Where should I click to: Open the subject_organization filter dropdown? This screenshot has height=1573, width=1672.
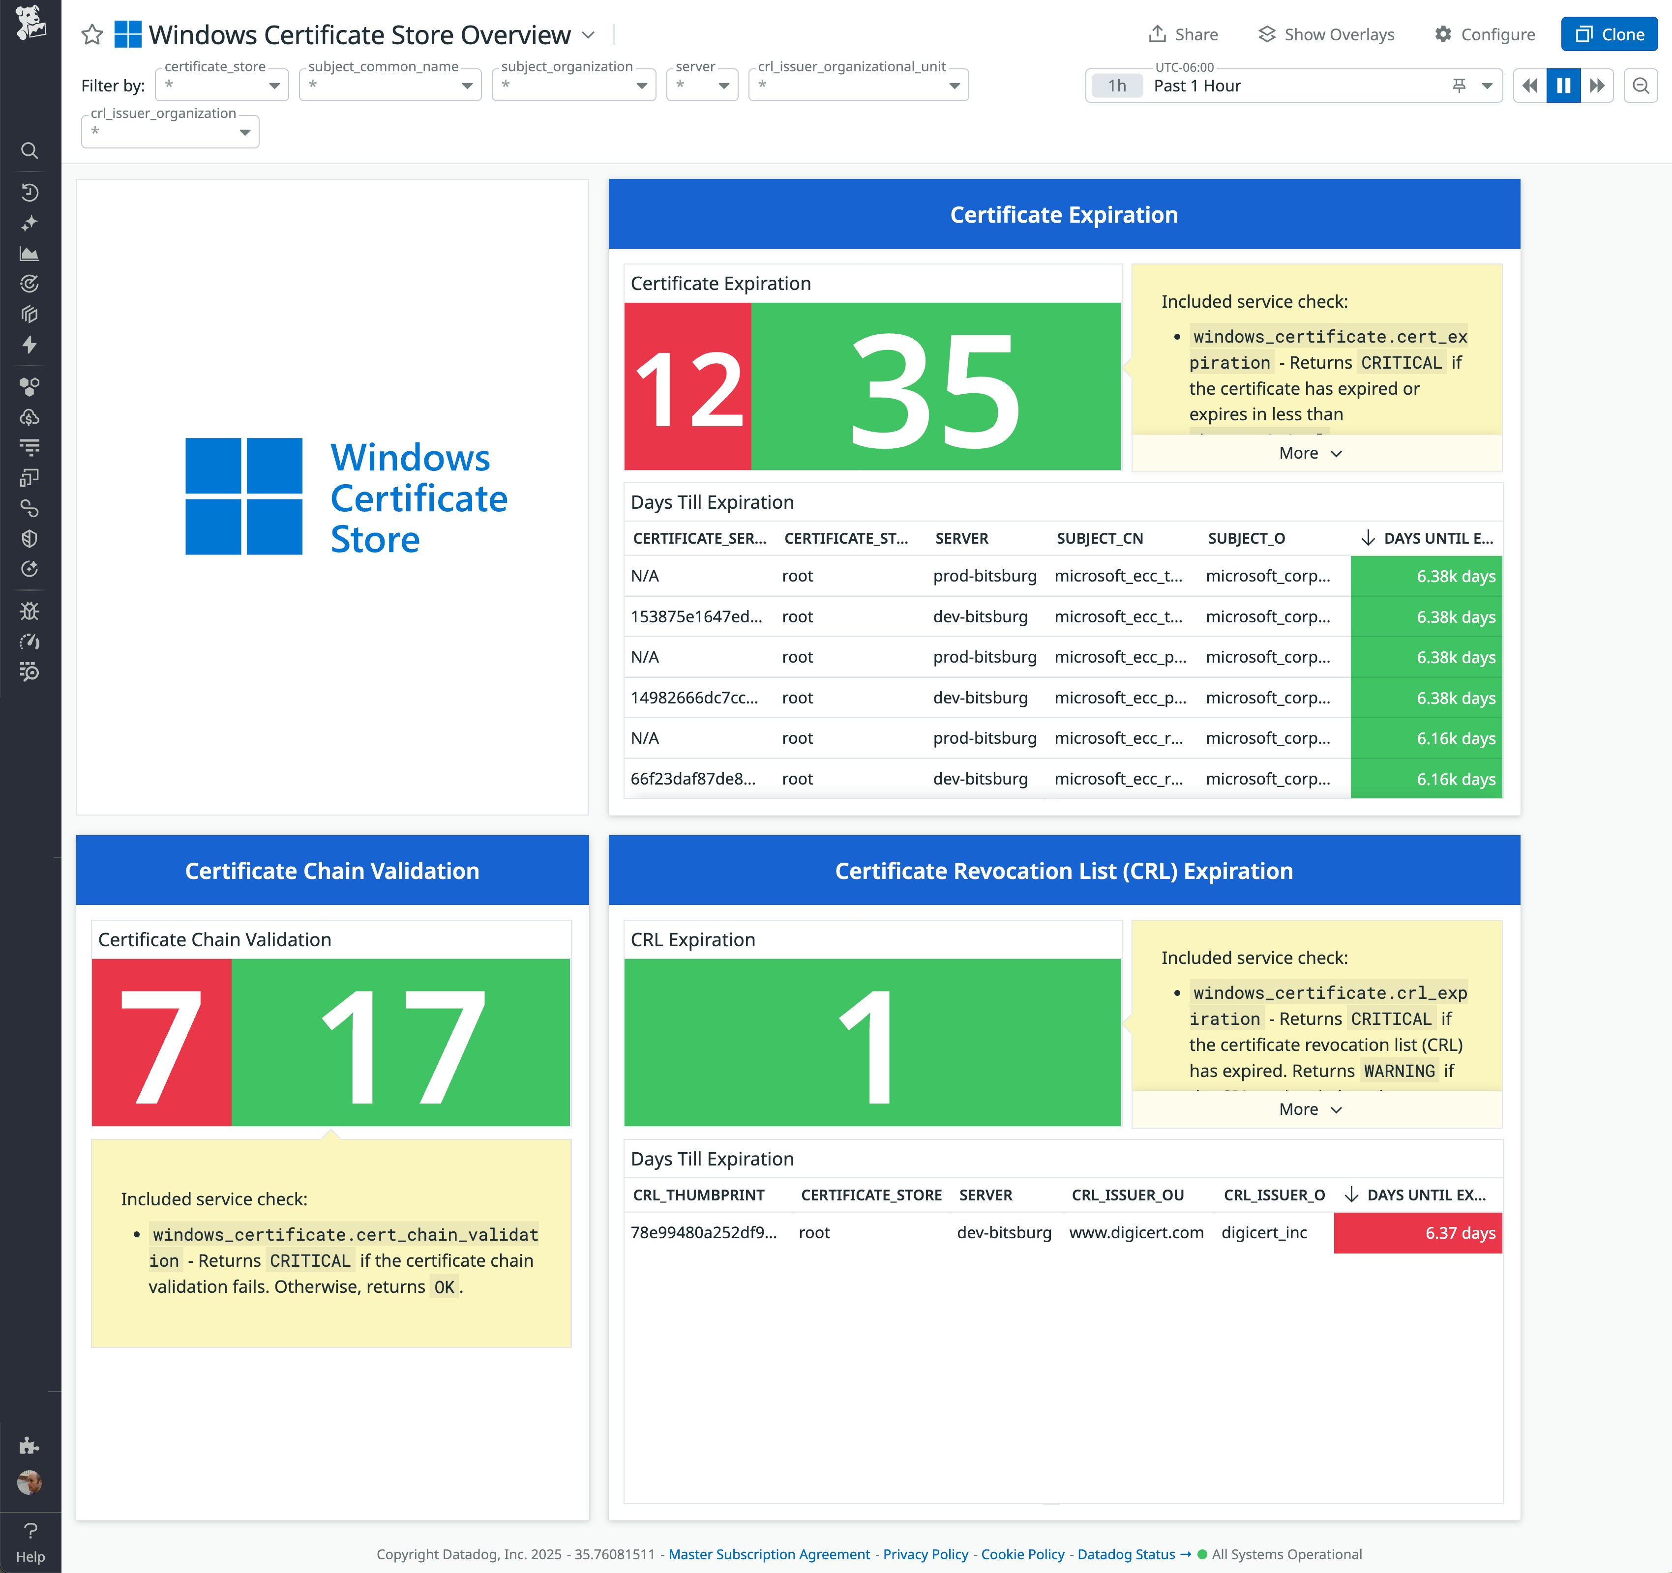point(573,85)
